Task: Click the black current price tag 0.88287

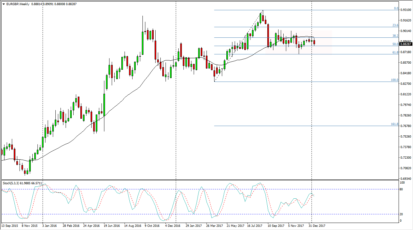Action: (405, 44)
